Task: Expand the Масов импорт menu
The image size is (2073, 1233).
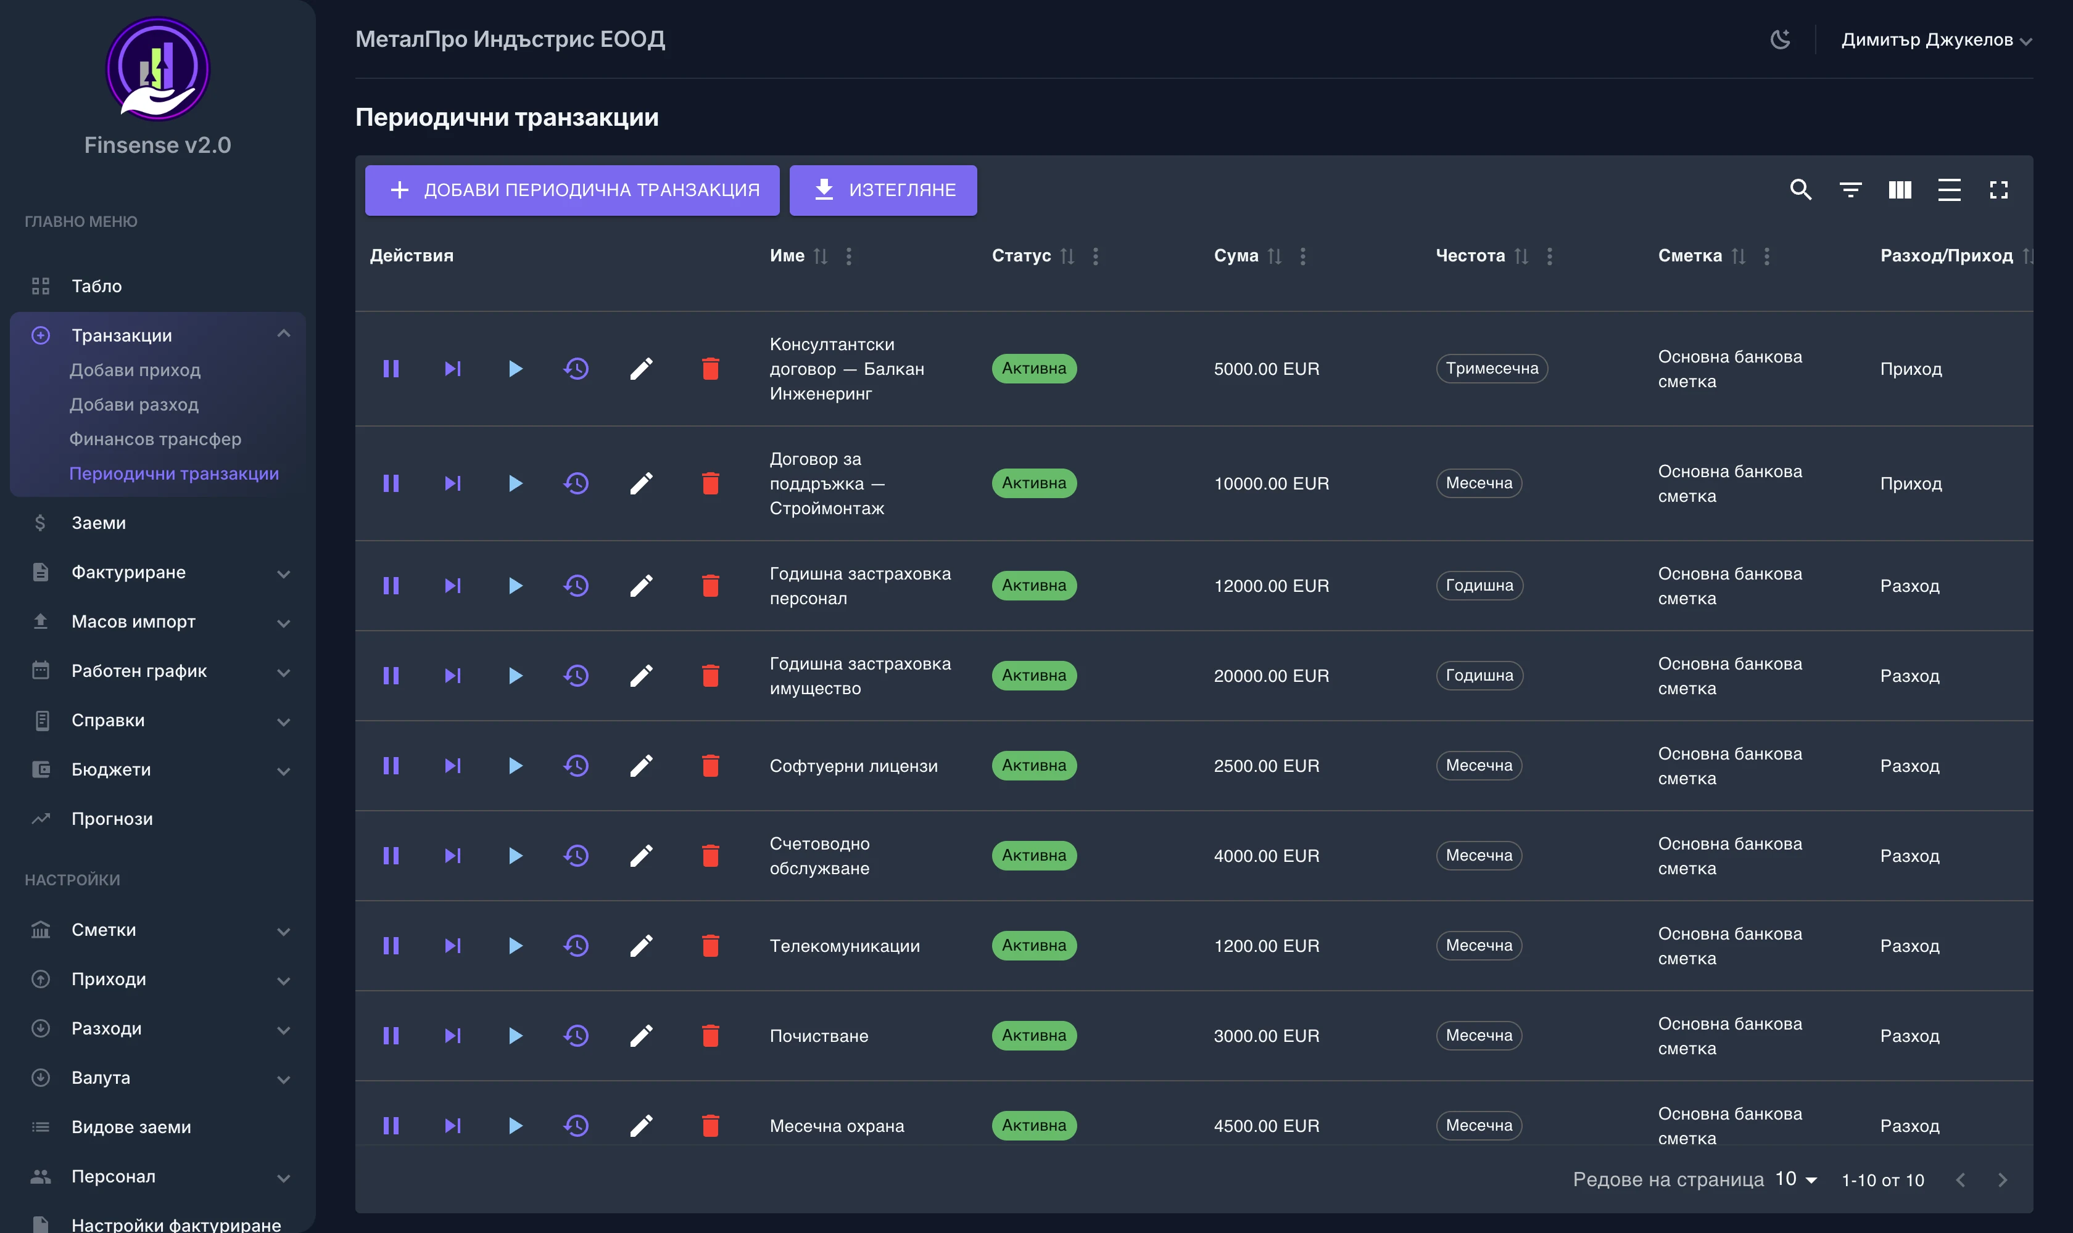Action: 158,621
